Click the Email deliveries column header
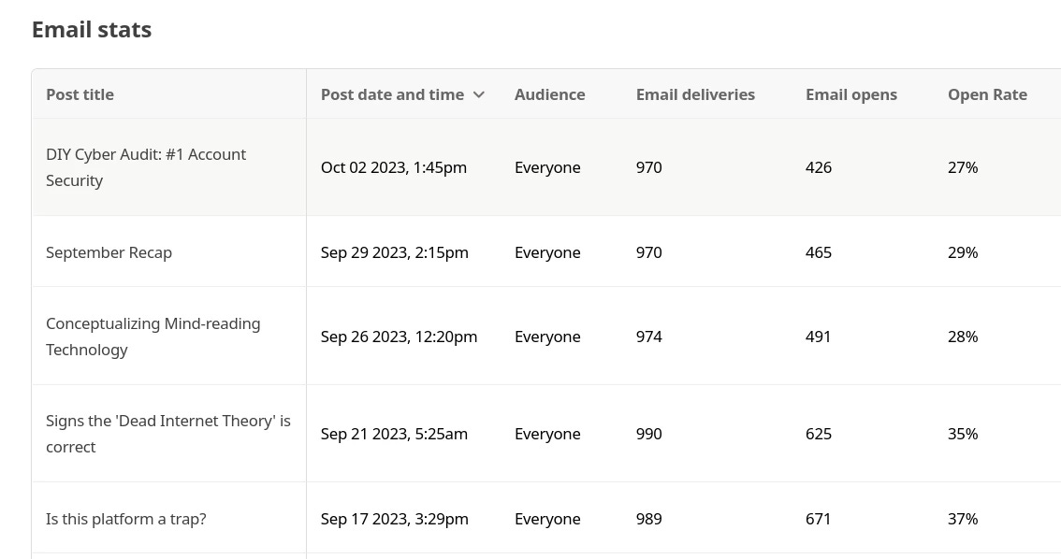Viewport: 1061px width, 559px height. point(695,94)
